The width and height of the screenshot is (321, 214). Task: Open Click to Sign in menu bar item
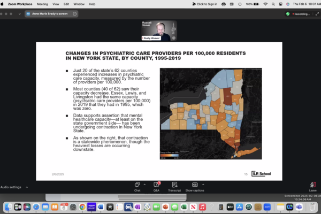click(204, 3)
